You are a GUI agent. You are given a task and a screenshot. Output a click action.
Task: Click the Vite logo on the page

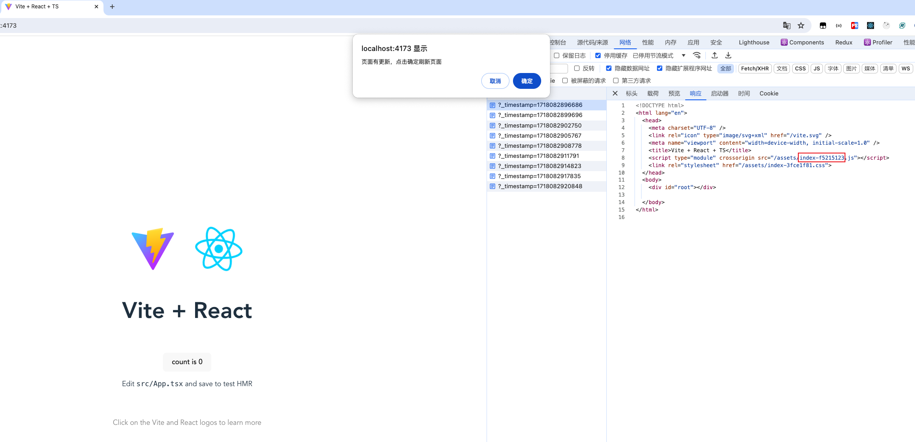[x=153, y=249]
